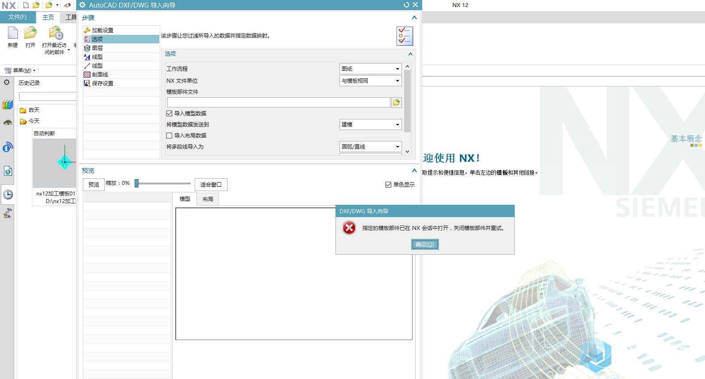Click the 模板部件文件 path input field
The width and height of the screenshot is (705, 379).
tap(279, 103)
